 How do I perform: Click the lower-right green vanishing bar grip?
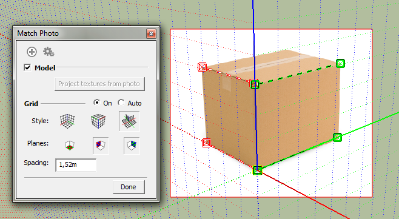(337, 138)
